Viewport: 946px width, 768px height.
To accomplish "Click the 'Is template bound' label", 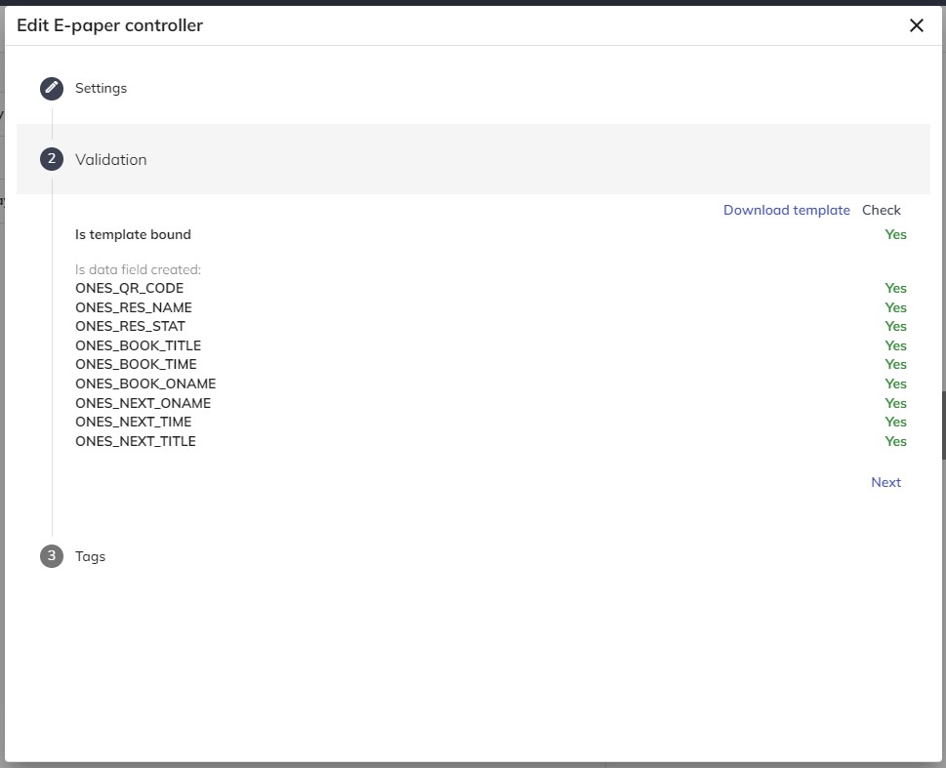I will 133,234.
